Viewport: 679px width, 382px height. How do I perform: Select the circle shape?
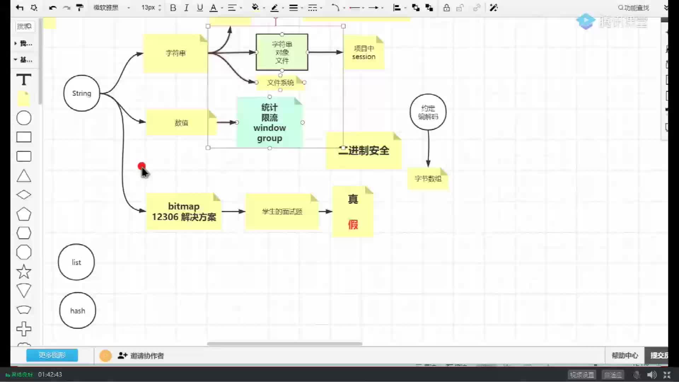tap(24, 118)
